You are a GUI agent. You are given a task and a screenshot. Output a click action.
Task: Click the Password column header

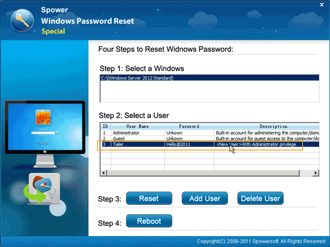pos(189,126)
